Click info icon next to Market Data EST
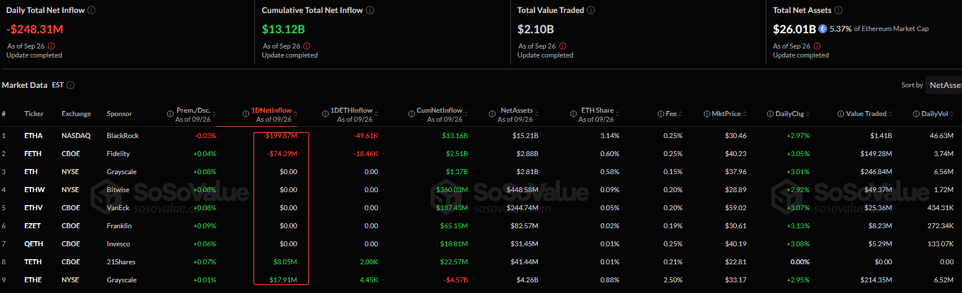 (70, 85)
